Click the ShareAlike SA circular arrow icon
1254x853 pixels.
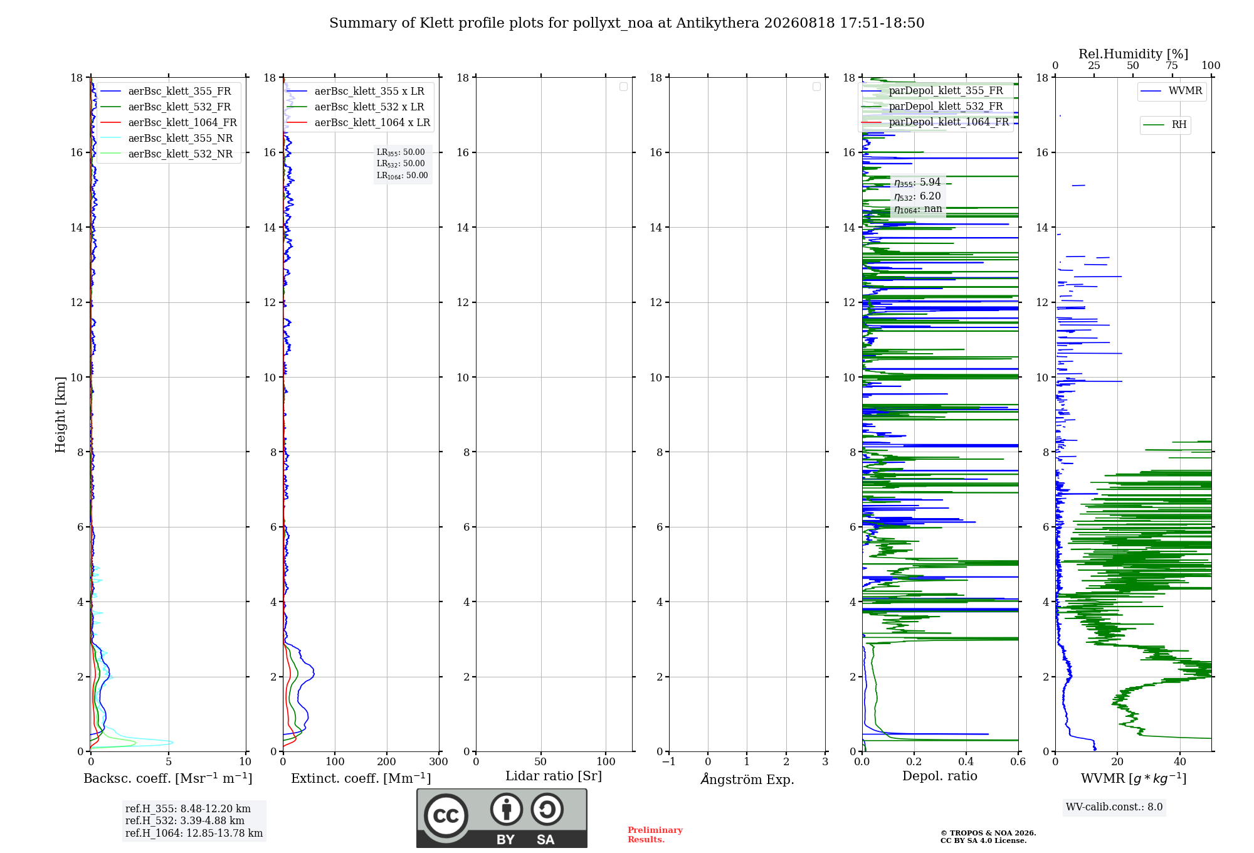(547, 809)
